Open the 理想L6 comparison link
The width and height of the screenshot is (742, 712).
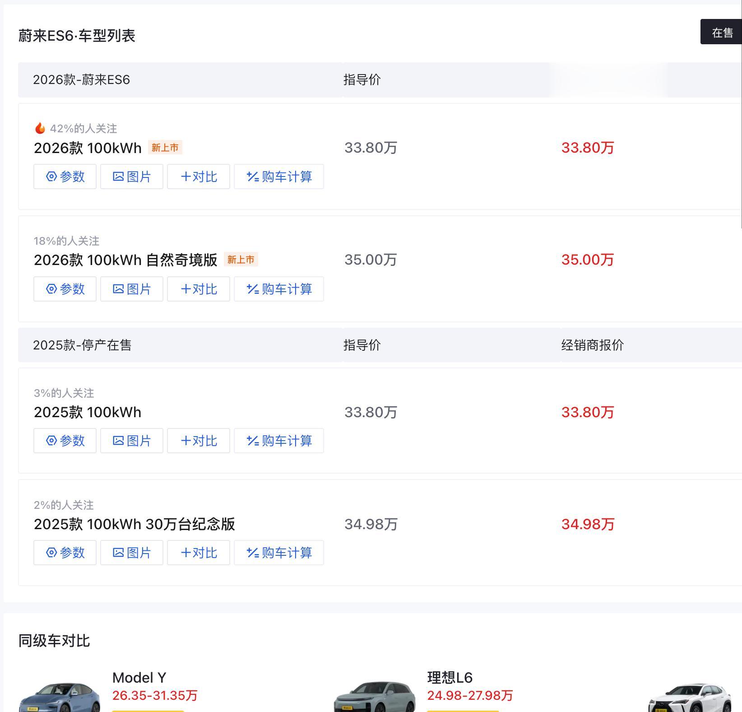[x=450, y=677]
